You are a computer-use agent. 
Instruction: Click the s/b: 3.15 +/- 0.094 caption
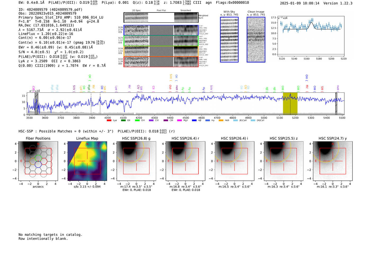click(87, 187)
